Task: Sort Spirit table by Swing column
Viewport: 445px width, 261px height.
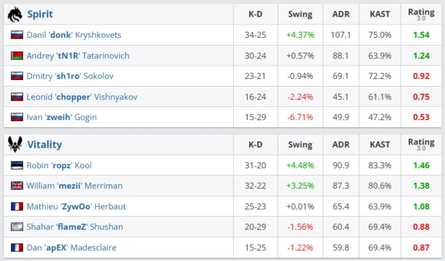Action: [300, 14]
